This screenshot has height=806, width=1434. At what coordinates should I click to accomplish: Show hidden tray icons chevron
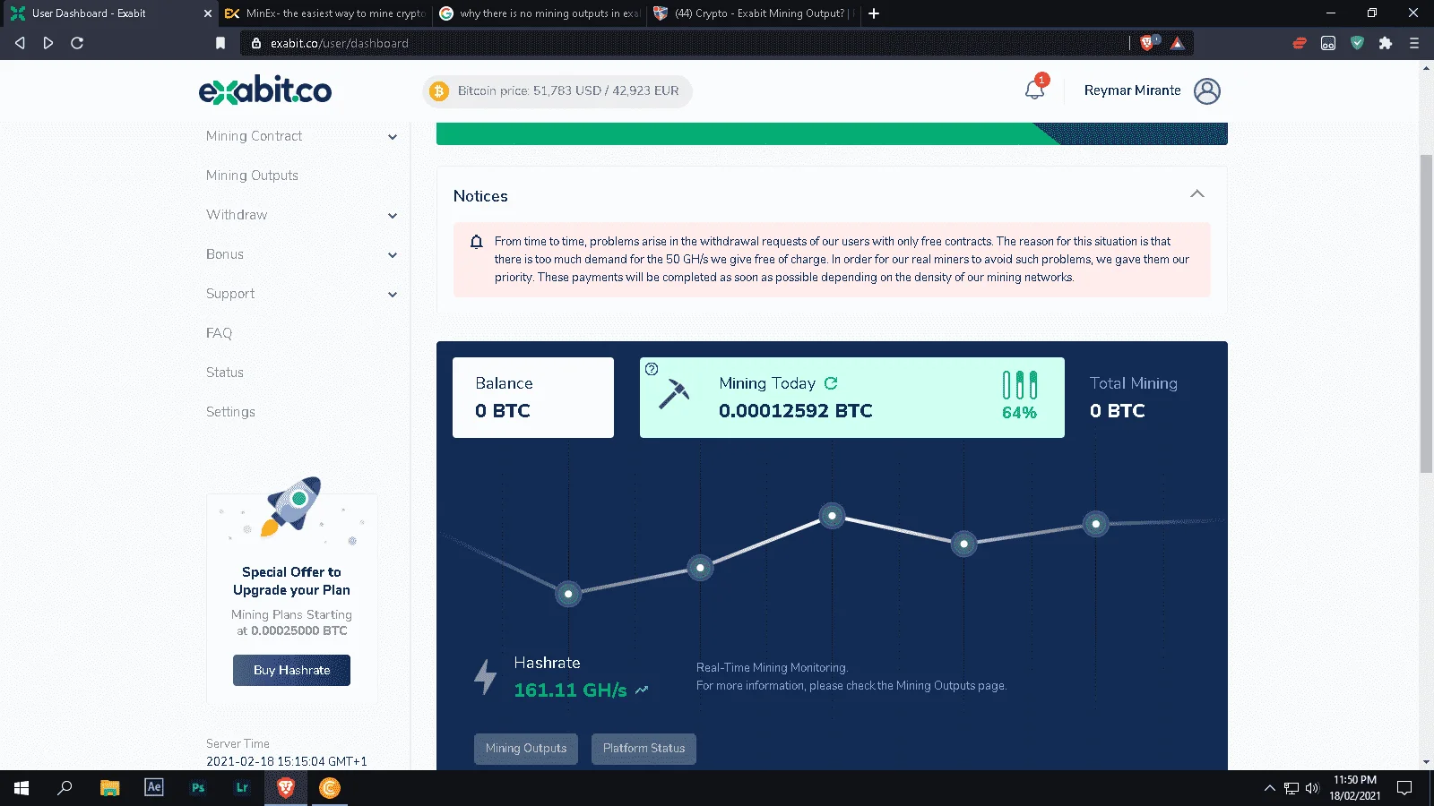pyautogui.click(x=1269, y=788)
